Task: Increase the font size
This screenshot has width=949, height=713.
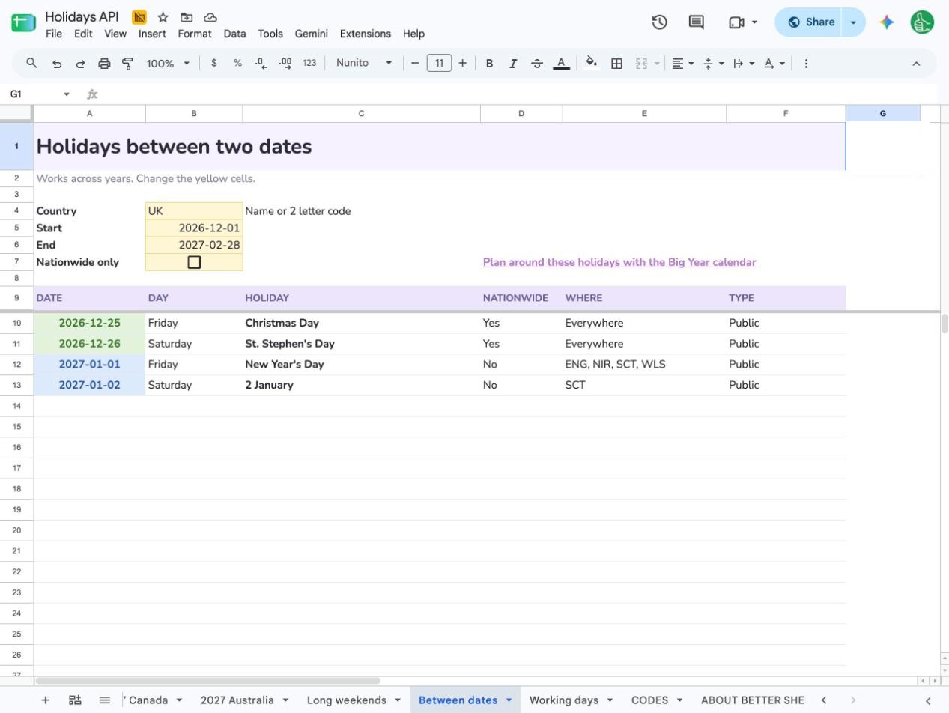Action: (x=462, y=64)
